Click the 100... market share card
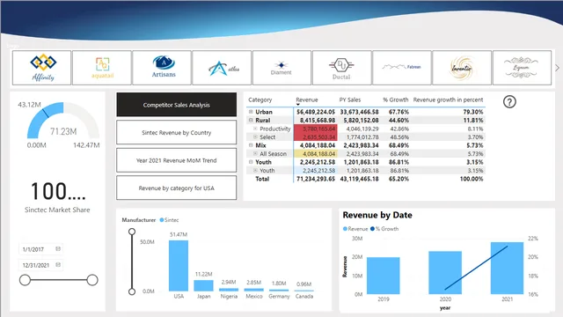563x317 pixels. [58, 191]
